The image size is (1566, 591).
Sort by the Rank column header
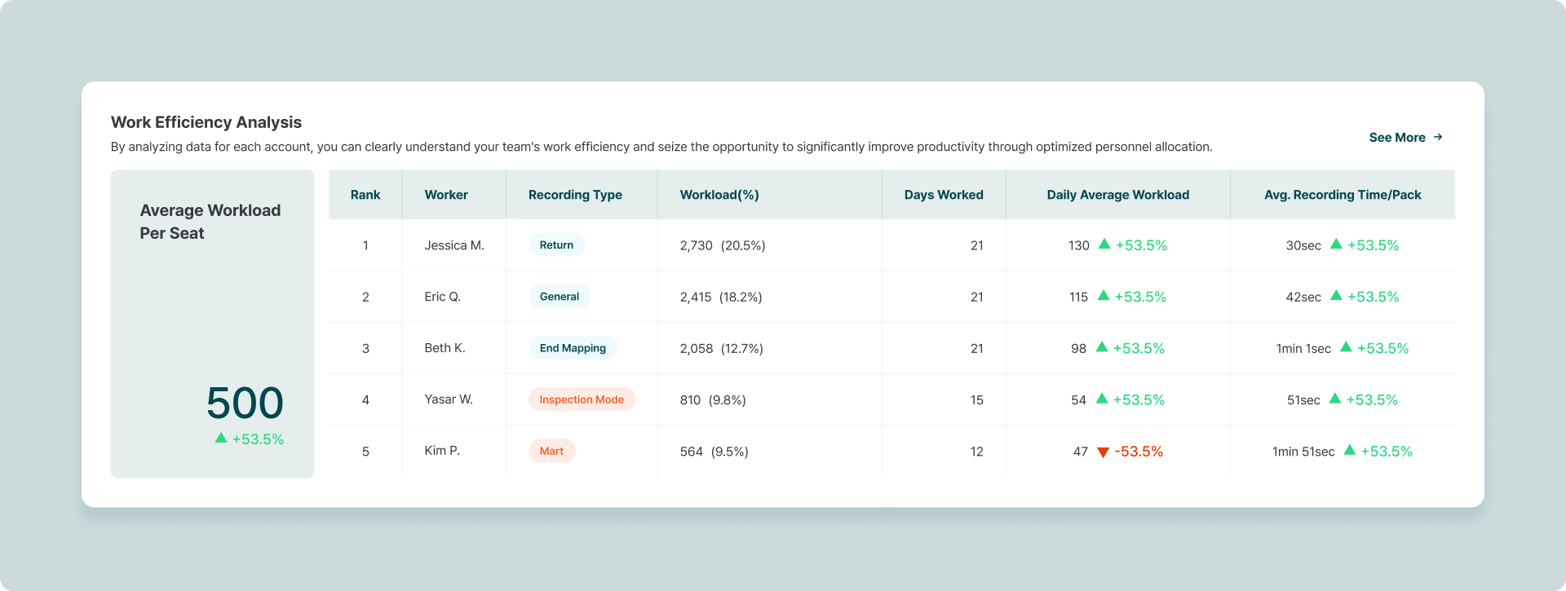point(365,195)
